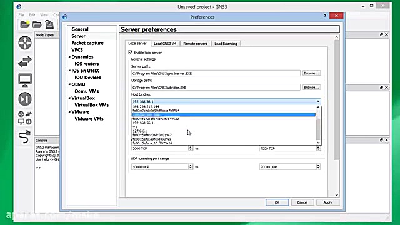Adjust the 20000 UDP port spinner
Image resolution: width=400 pixels, height=225 pixels.
click(318, 167)
